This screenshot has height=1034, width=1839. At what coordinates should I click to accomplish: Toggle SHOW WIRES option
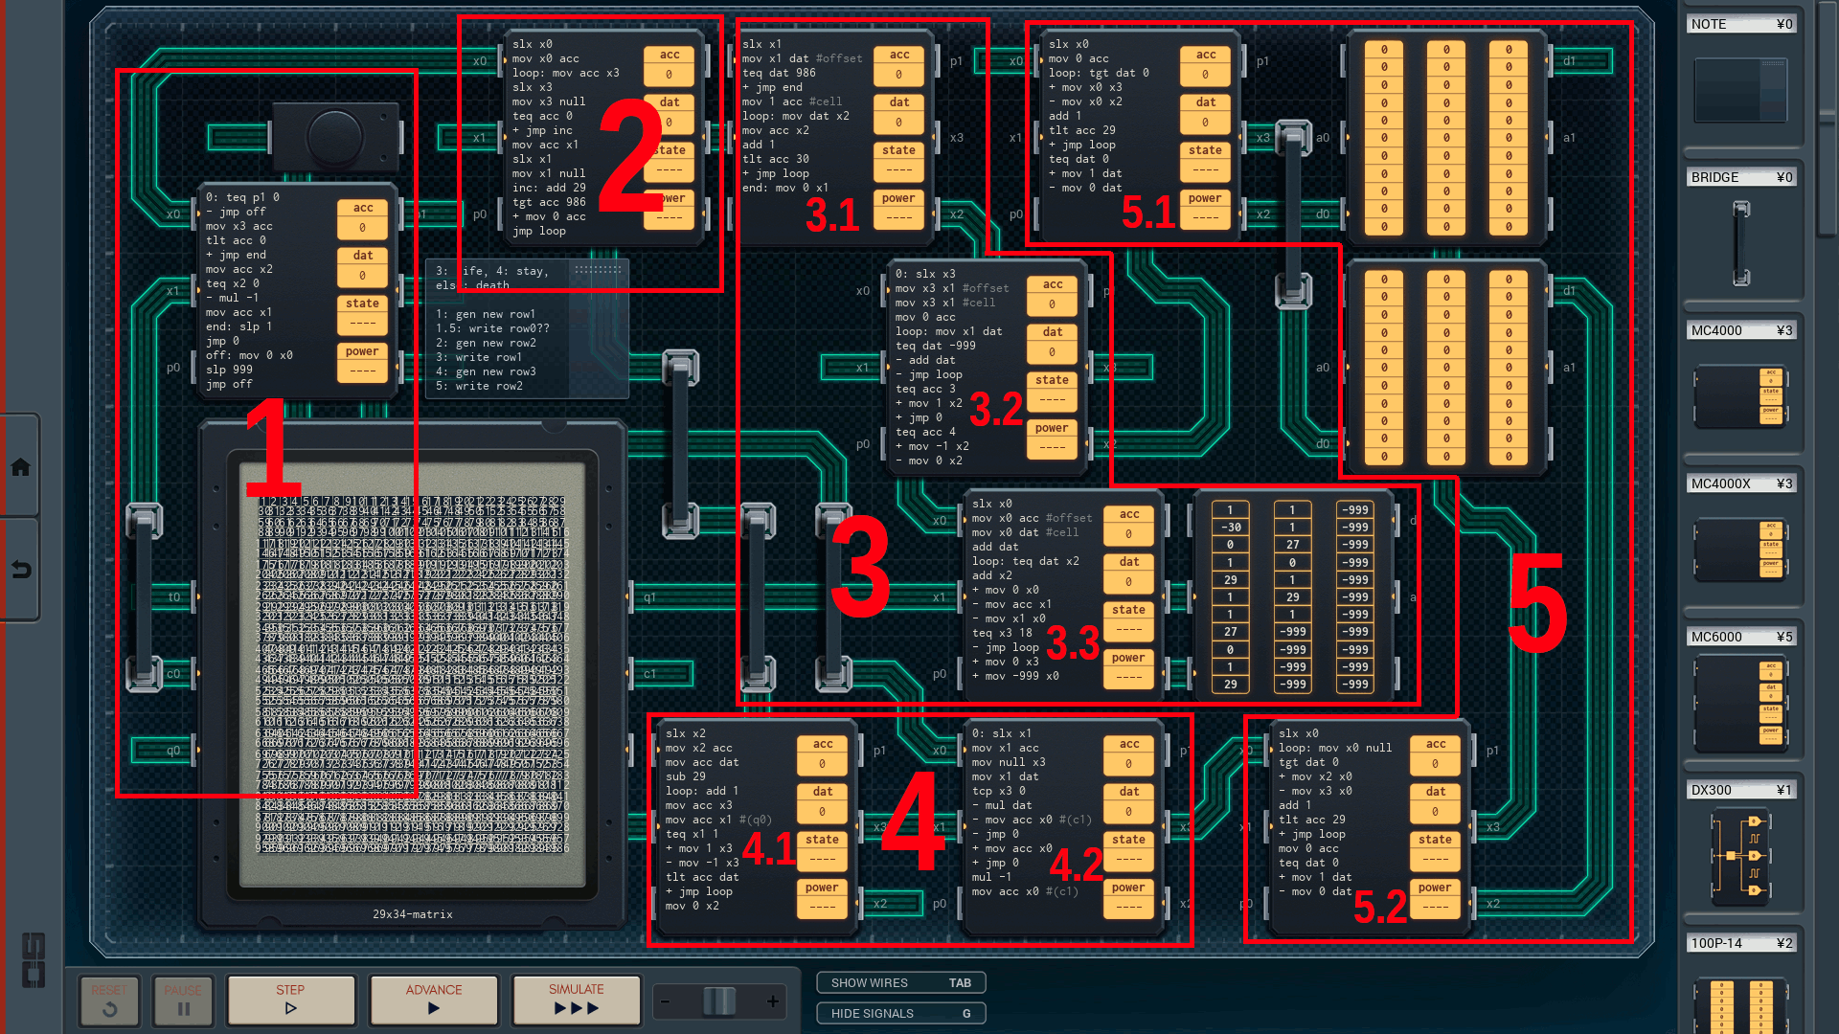coord(900,983)
